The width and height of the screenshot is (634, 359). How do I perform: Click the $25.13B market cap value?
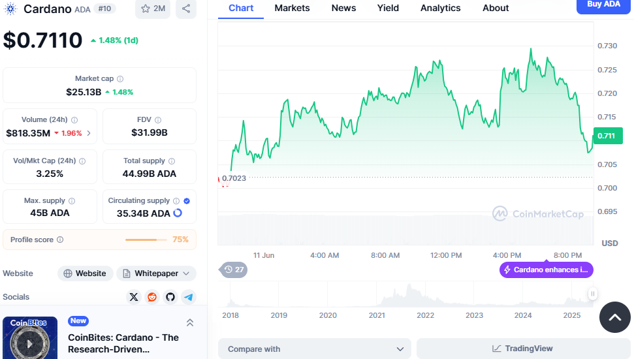[84, 92]
